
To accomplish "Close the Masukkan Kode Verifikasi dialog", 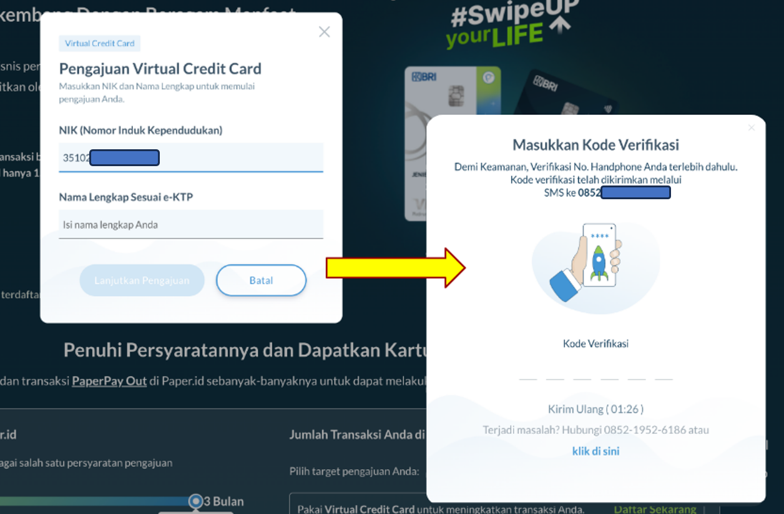I will coord(752,127).
